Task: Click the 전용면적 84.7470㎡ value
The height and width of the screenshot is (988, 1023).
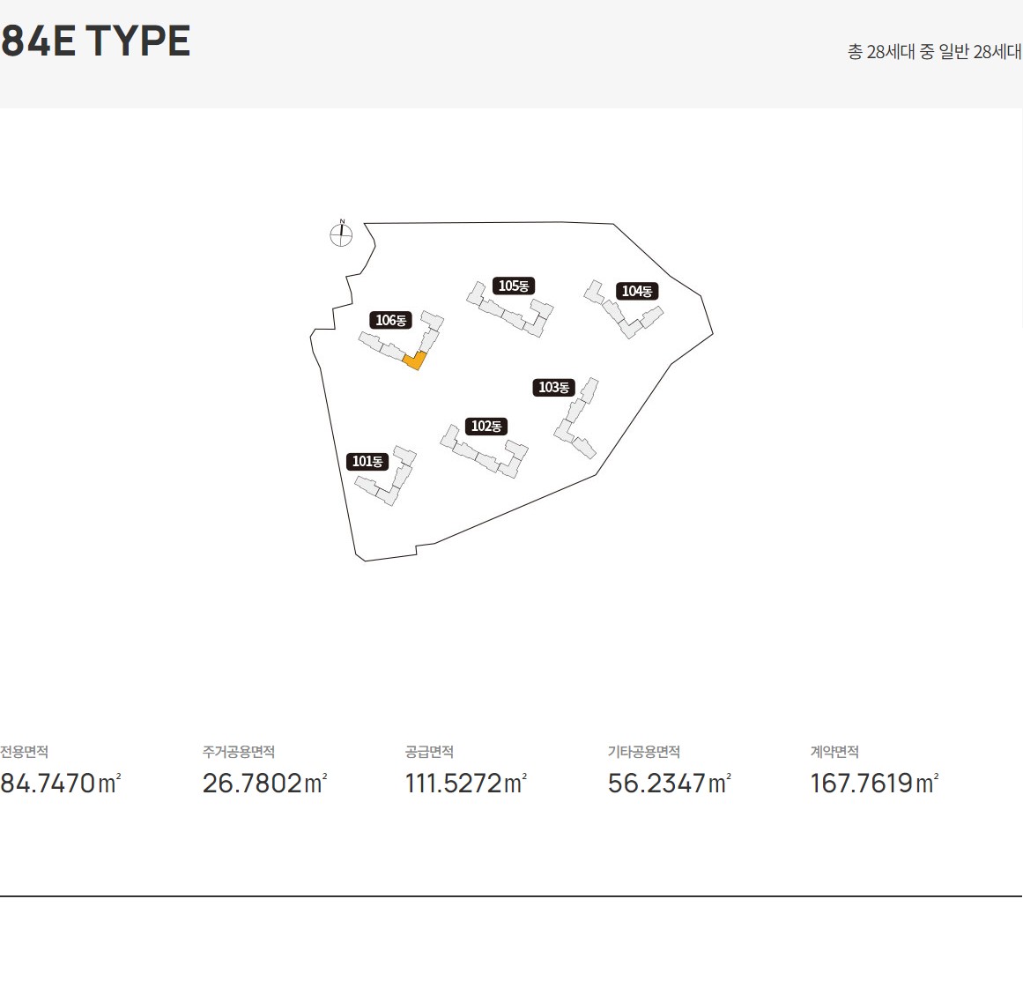Action: (61, 784)
